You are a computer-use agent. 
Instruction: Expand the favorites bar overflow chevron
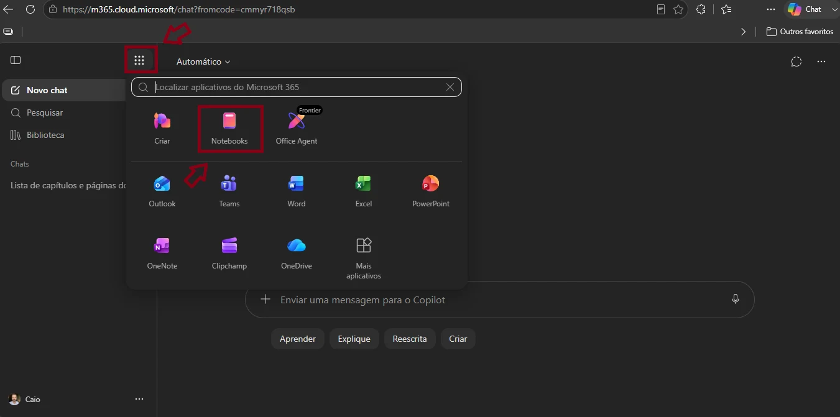click(x=744, y=32)
